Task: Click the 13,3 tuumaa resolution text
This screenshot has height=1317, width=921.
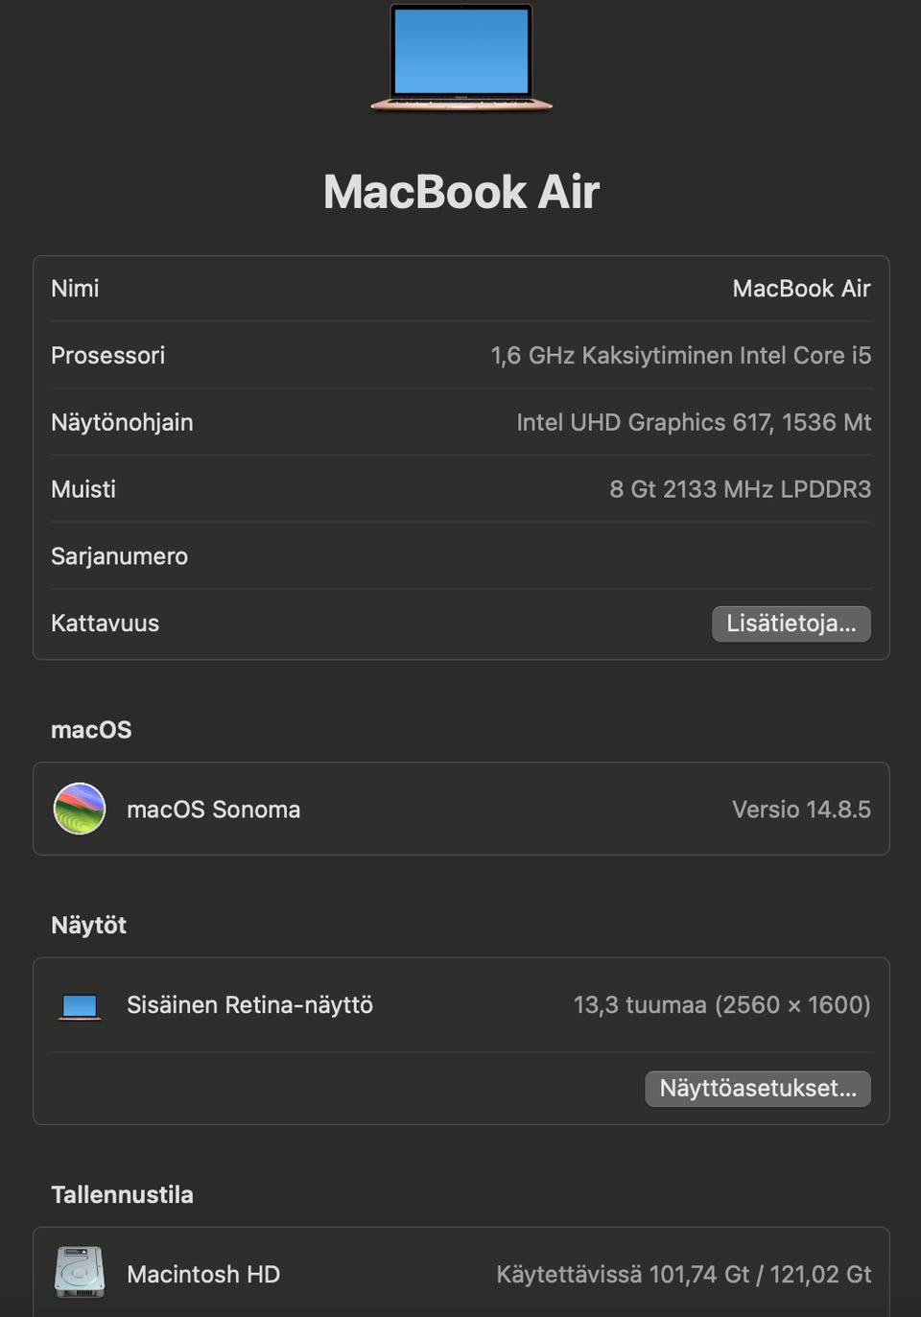Action: click(722, 1005)
